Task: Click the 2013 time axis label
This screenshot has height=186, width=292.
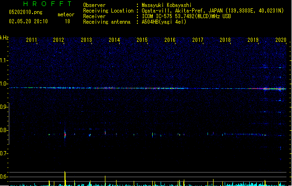Action: [86, 40]
